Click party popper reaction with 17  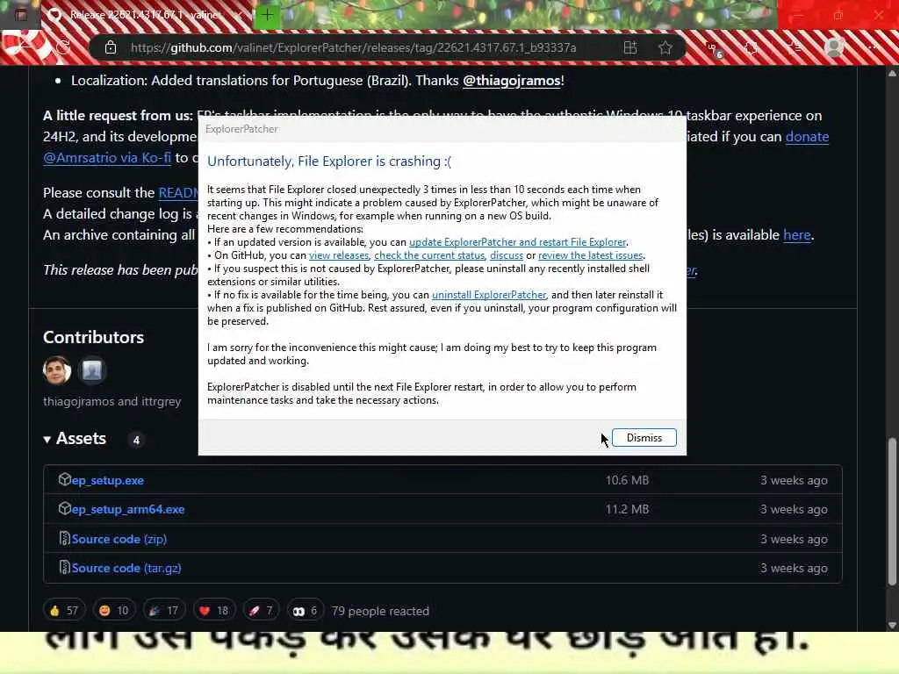coord(163,611)
